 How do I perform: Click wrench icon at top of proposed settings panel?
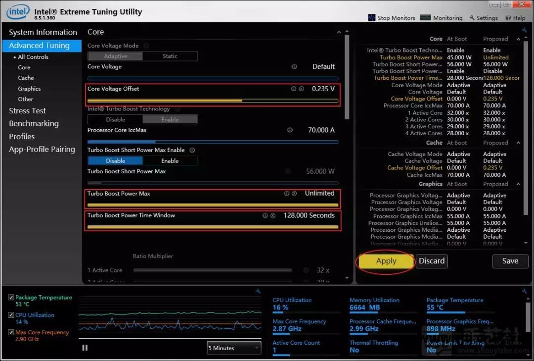coord(525,30)
